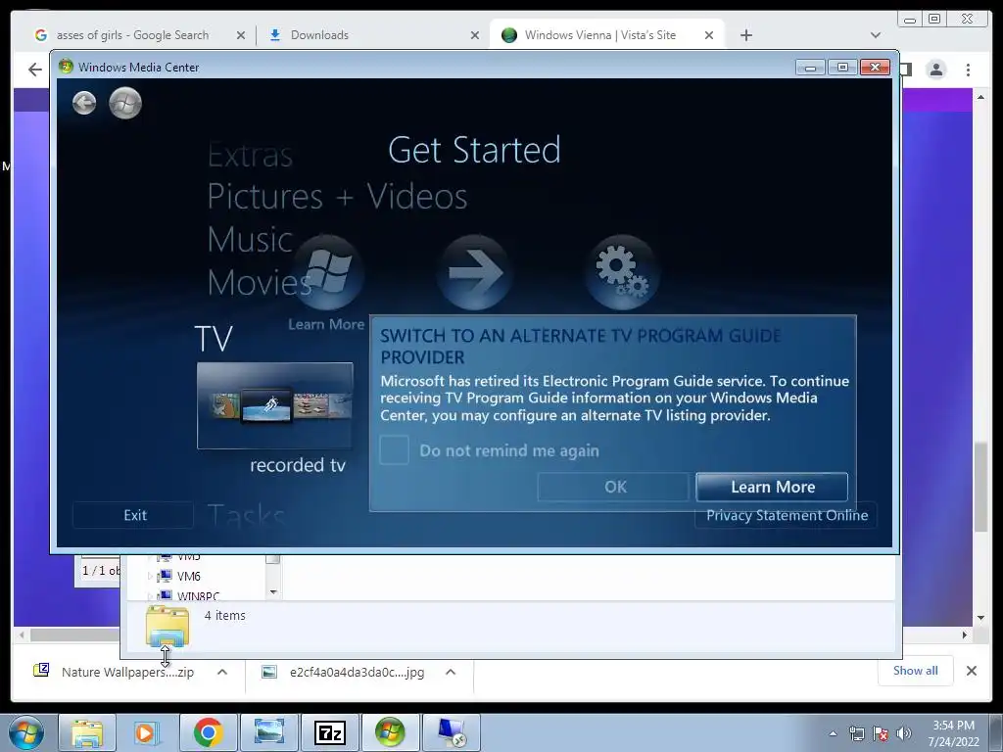1003x752 pixels.
Task: Click the page scroll up arrow
Action: pyautogui.click(x=980, y=97)
